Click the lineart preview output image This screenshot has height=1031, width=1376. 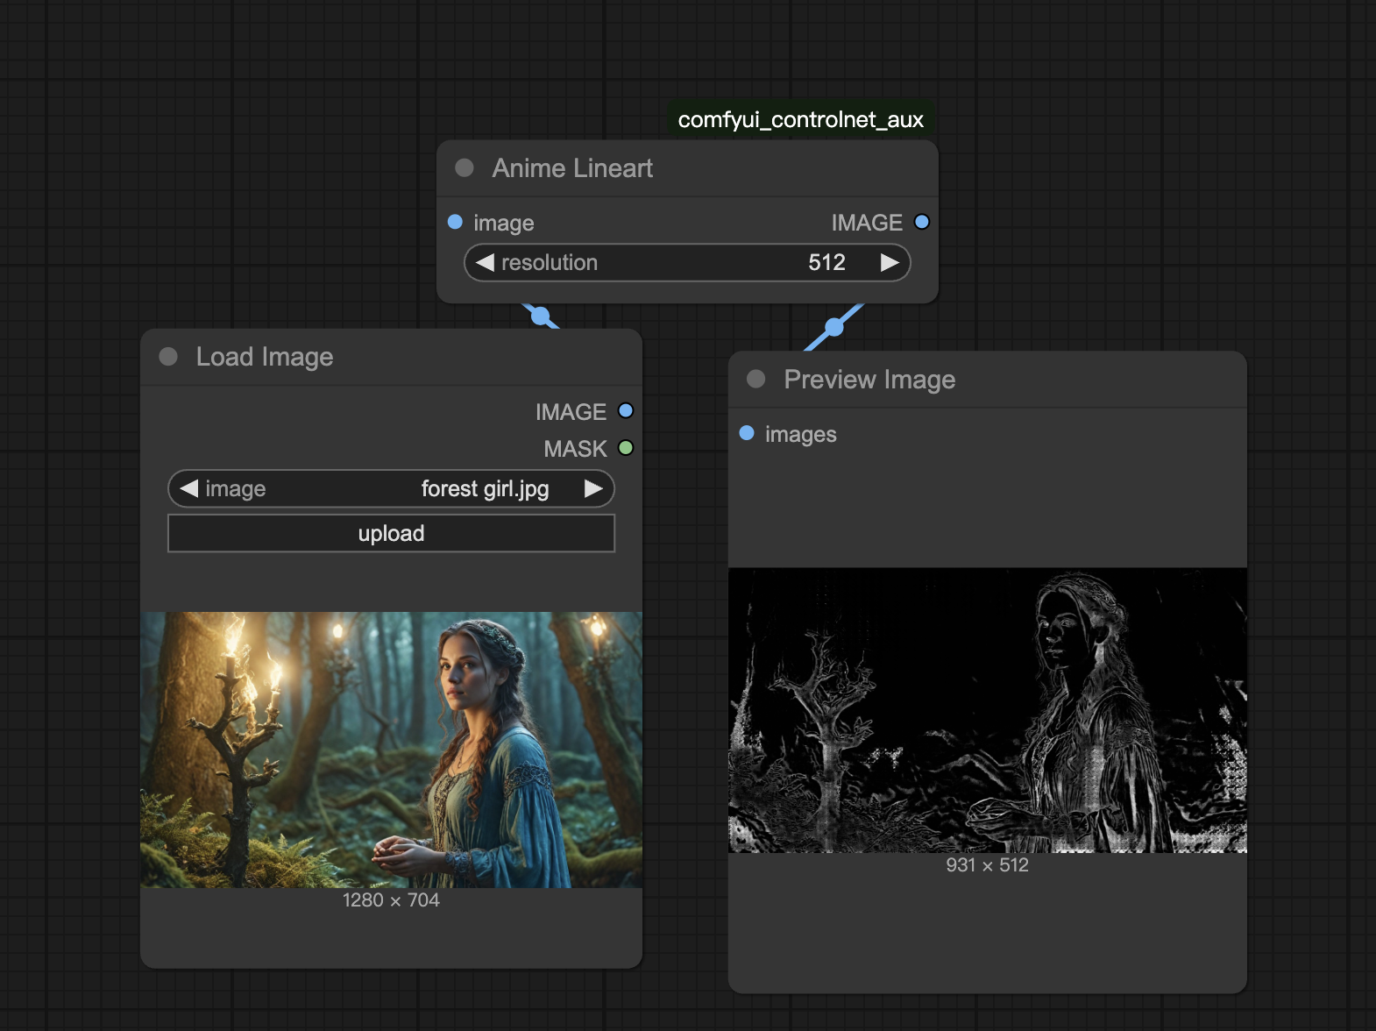987,710
